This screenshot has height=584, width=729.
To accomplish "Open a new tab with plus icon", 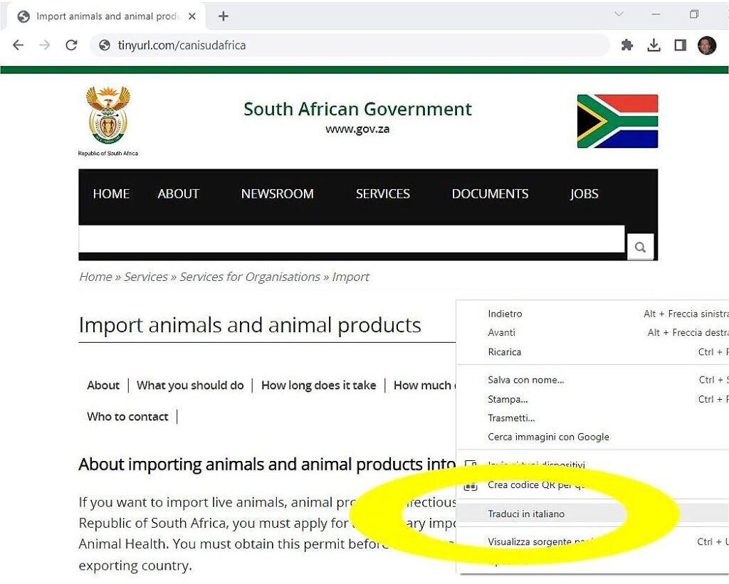I will click(224, 16).
